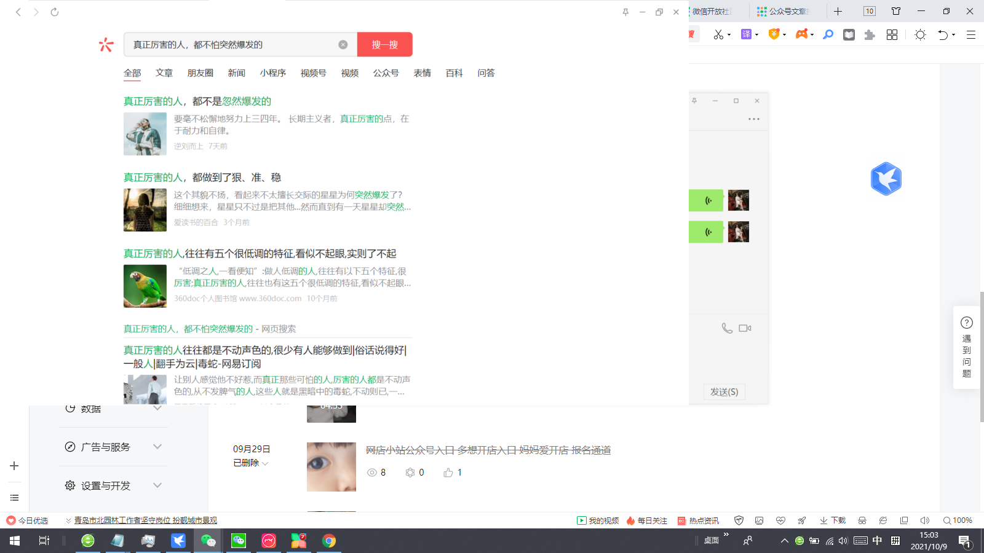Image resolution: width=984 pixels, height=553 pixels.
Task: Switch to the 朋友圈 tab
Action: click(200, 73)
